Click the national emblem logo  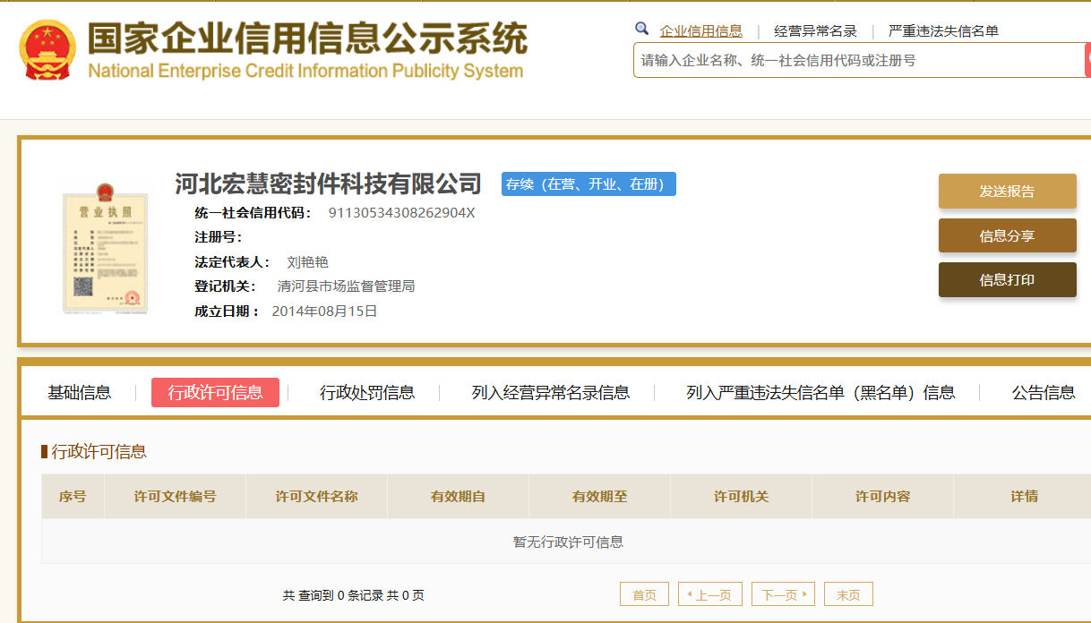[47, 49]
